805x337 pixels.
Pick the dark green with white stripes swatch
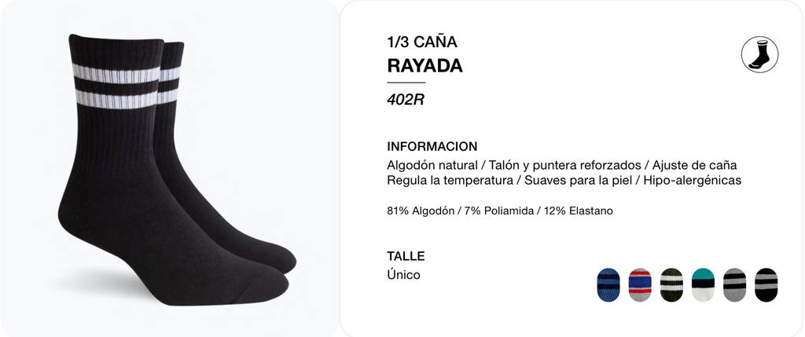[671, 284]
